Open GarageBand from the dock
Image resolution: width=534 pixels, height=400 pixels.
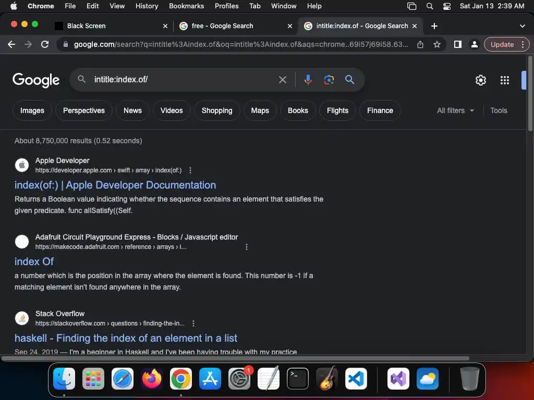(327, 379)
